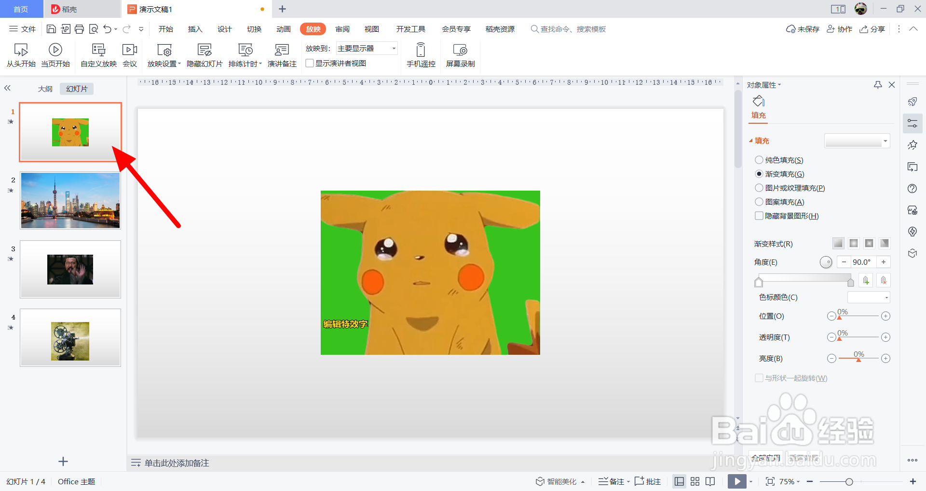The image size is (926, 491).
Task: Select the first linear gradient style button
Action: click(x=838, y=243)
